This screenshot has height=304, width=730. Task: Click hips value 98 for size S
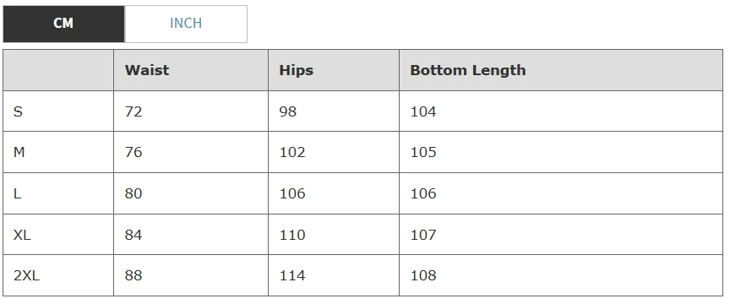click(288, 111)
